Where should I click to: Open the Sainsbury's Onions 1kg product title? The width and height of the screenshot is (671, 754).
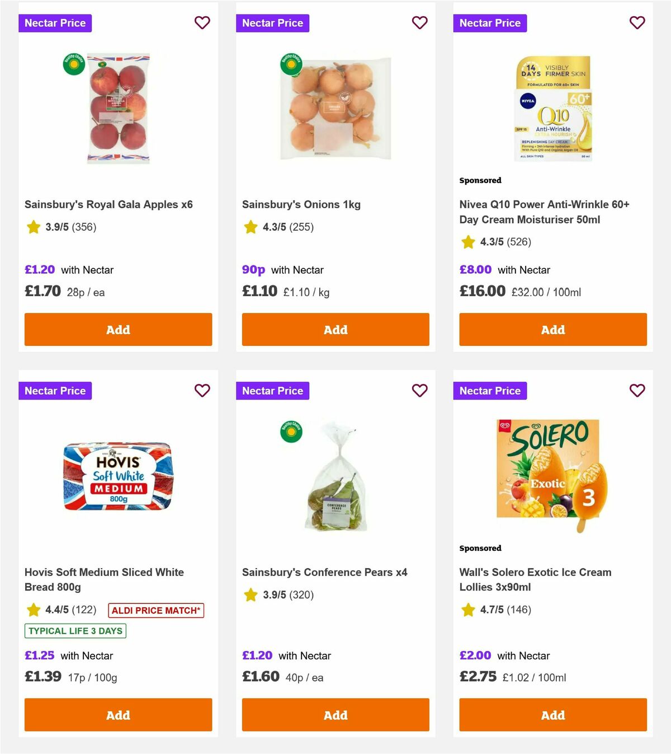[301, 204]
